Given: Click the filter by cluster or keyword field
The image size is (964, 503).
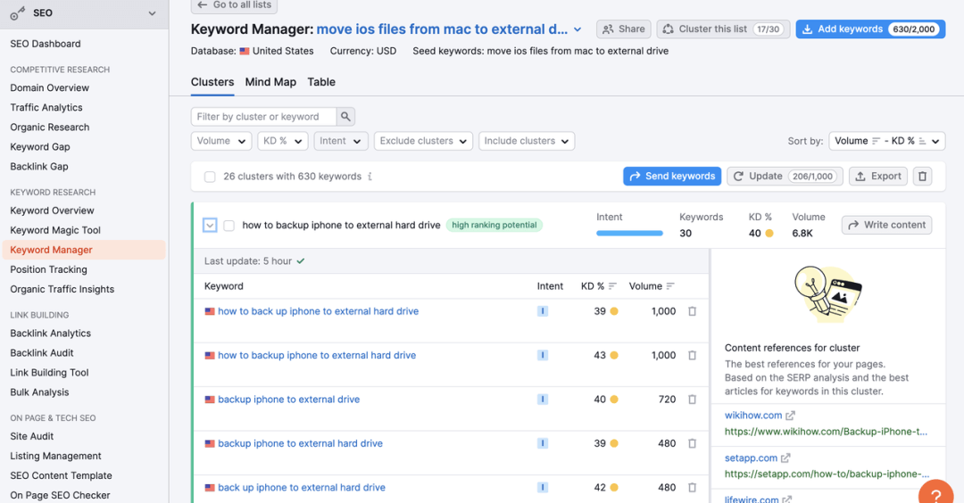Looking at the screenshot, I should click(x=263, y=117).
